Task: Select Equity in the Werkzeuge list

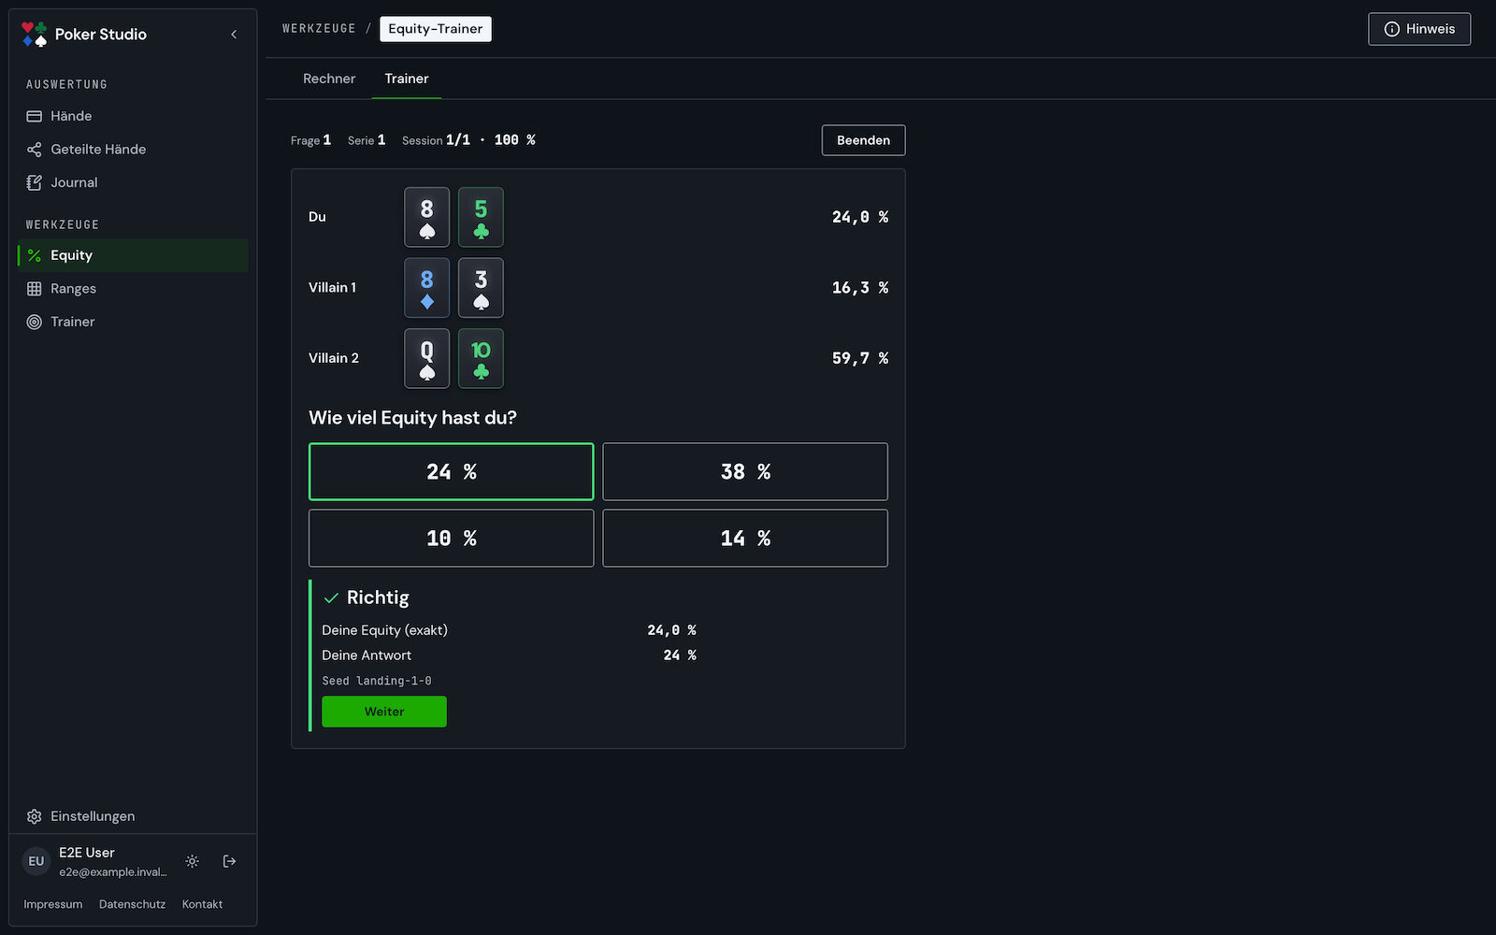Action: (133, 255)
